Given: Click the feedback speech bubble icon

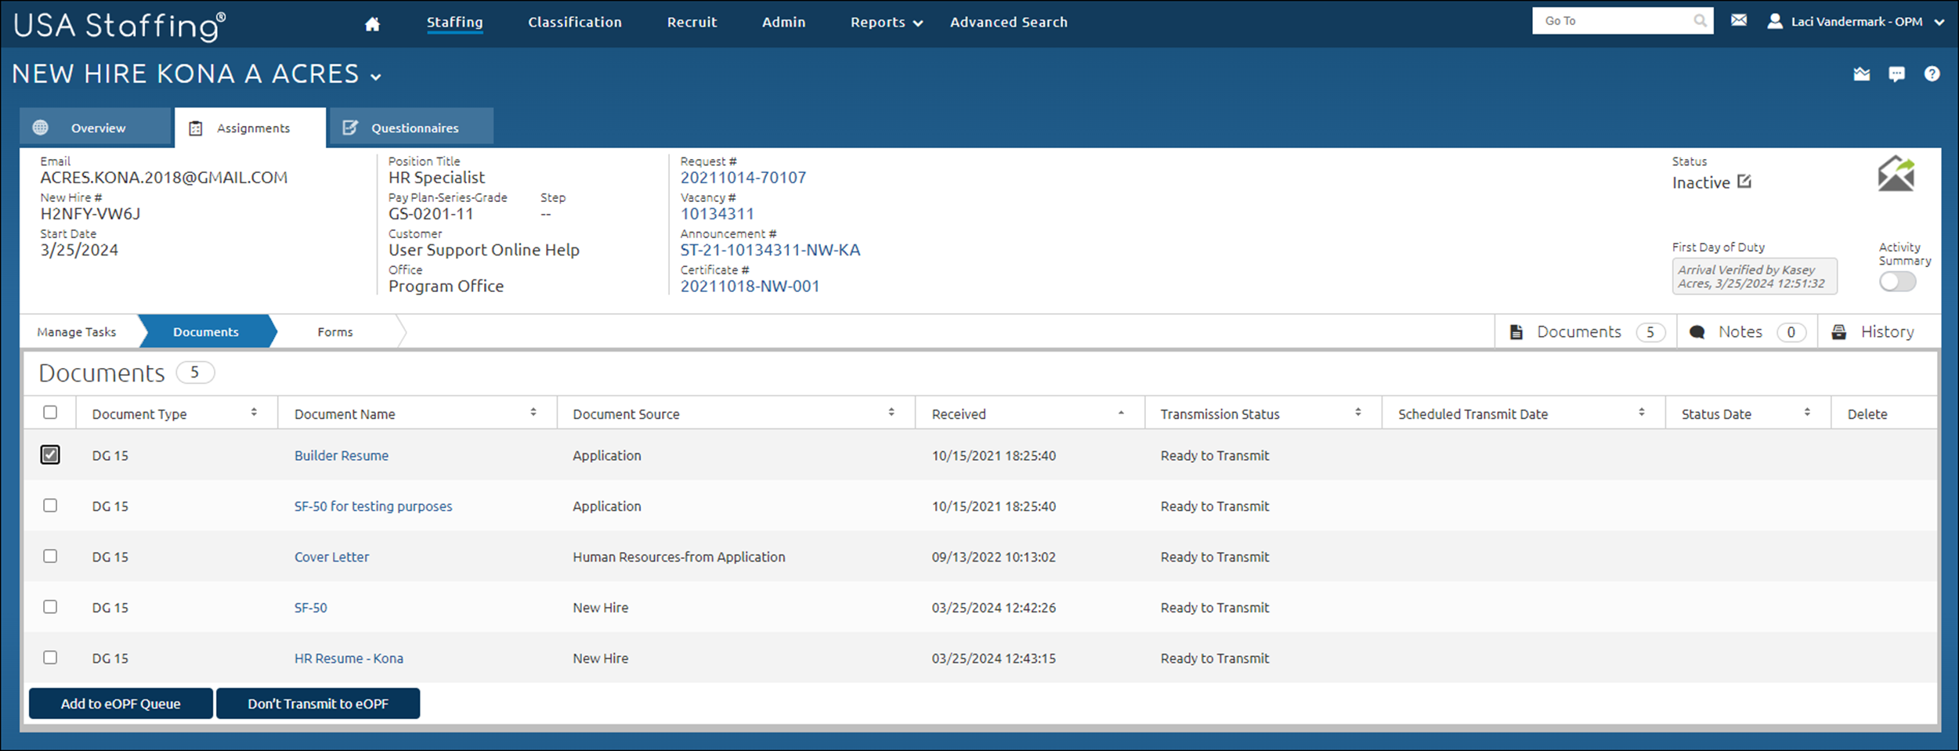Looking at the screenshot, I should [1896, 74].
